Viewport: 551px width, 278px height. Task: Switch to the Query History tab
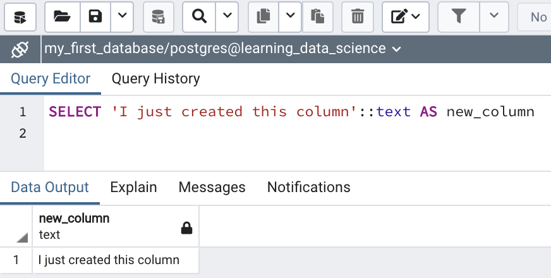click(155, 79)
